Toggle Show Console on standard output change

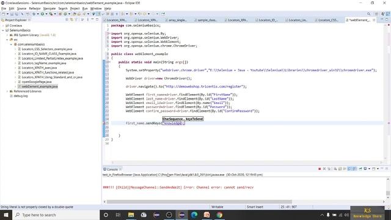pyautogui.click(x=349, y=169)
